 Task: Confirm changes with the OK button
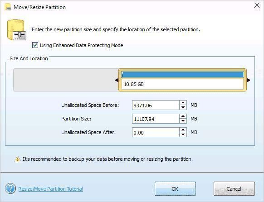pos(175,188)
